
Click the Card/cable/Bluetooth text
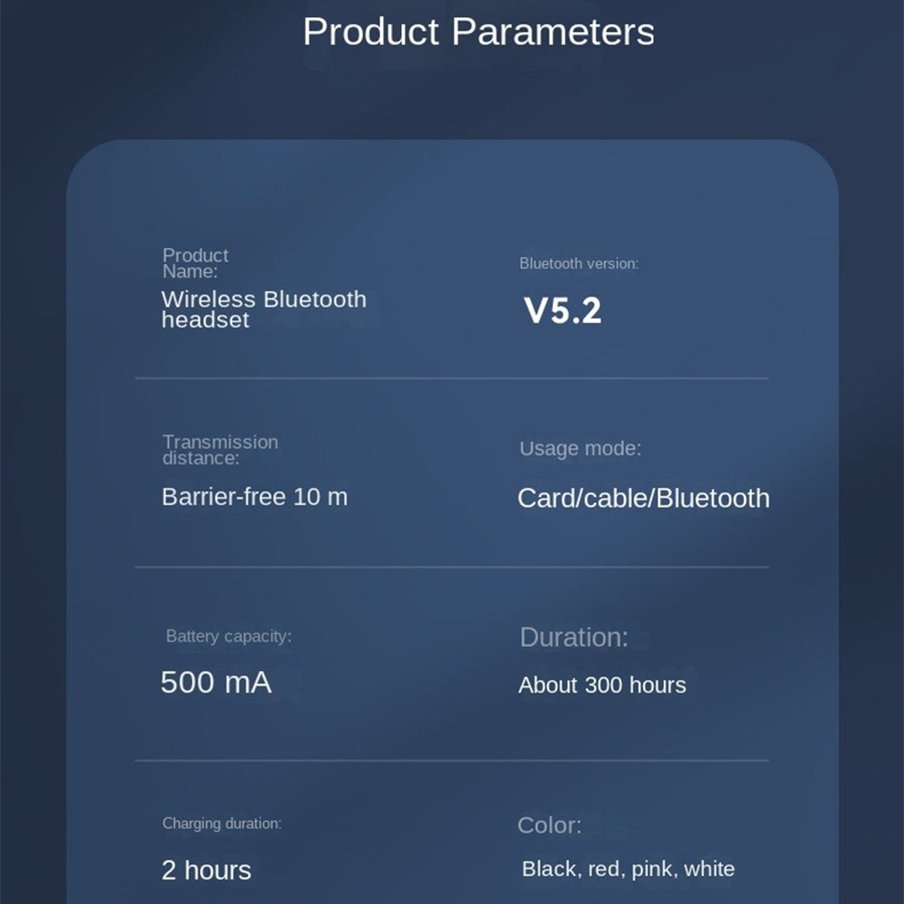[643, 499]
